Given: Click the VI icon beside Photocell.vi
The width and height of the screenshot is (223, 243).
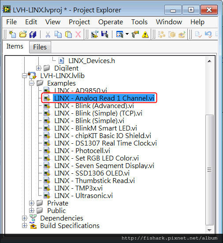Looking at the screenshot, I should click(47, 151).
